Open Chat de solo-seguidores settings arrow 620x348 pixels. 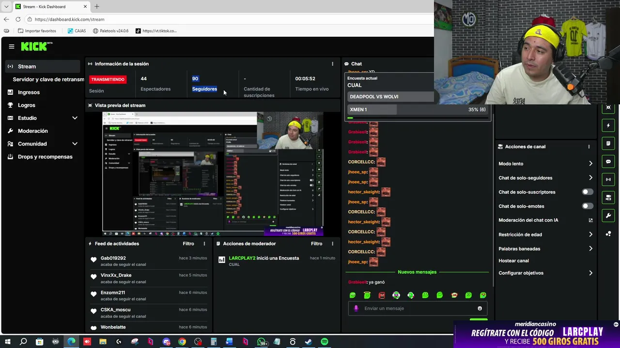pos(590,178)
